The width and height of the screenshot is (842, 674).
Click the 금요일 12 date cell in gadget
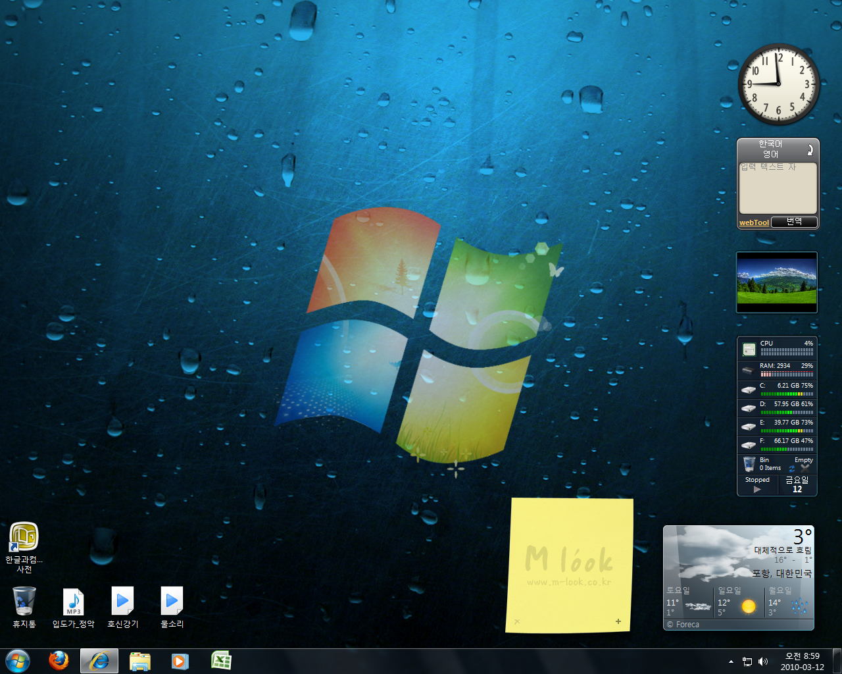pyautogui.click(x=797, y=484)
